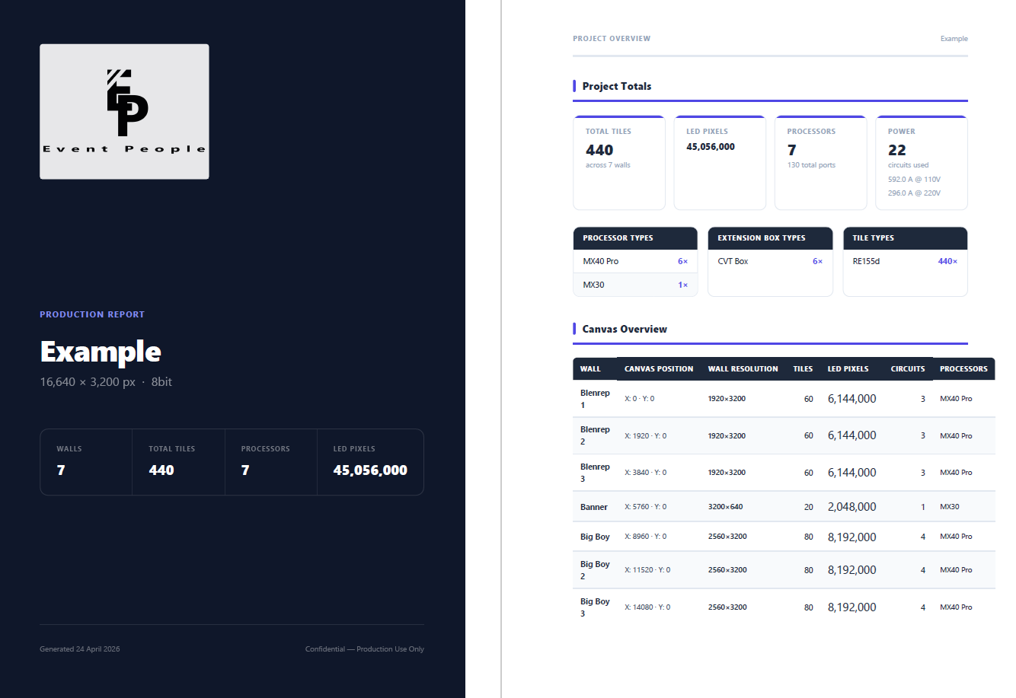Select the Total Tiles summary card
1016x698 pixels.
click(x=618, y=162)
